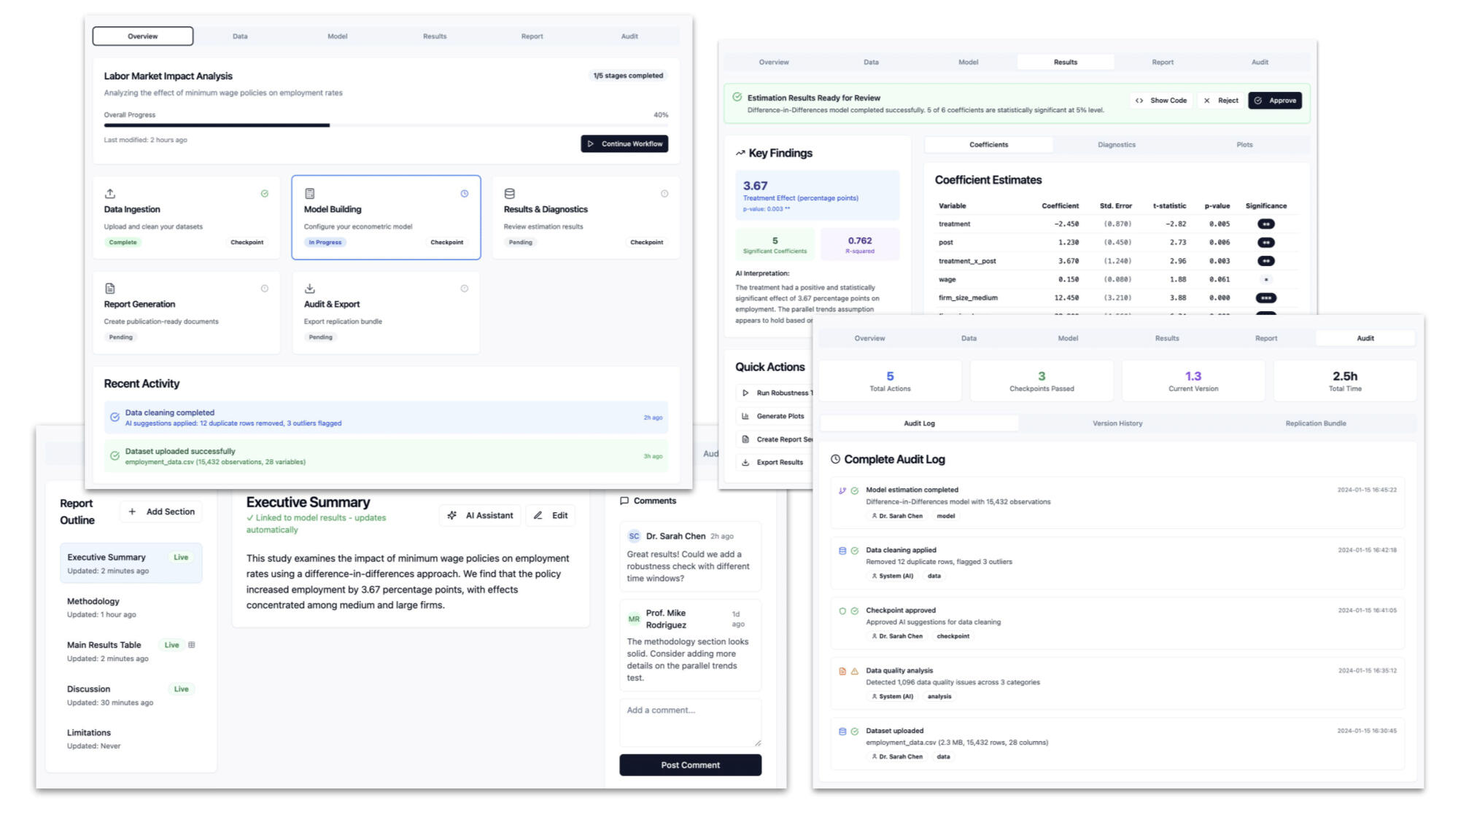The height and width of the screenshot is (819, 1458).
Task: Click table icon beside Main Results Table
Action: pos(192,645)
